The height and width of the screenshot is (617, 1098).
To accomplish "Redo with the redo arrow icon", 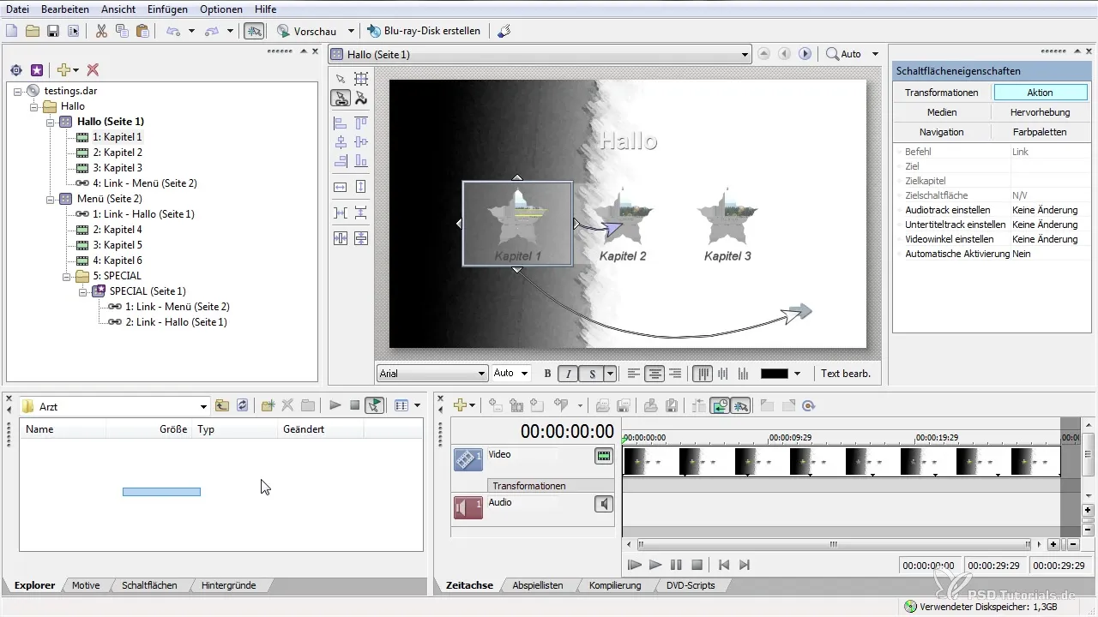I will [x=212, y=31].
